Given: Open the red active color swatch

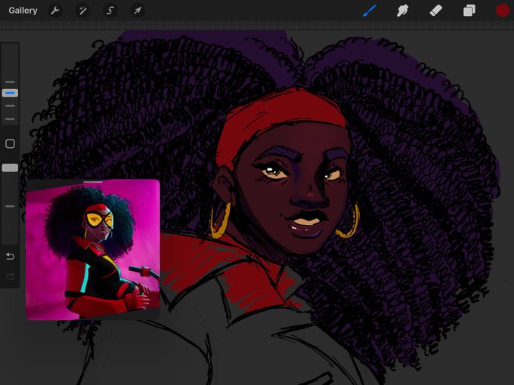Looking at the screenshot, I should [502, 11].
